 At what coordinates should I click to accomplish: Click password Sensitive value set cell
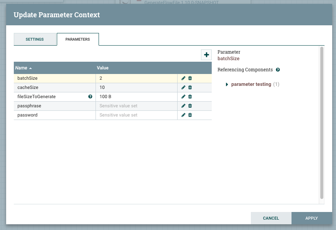137,115
